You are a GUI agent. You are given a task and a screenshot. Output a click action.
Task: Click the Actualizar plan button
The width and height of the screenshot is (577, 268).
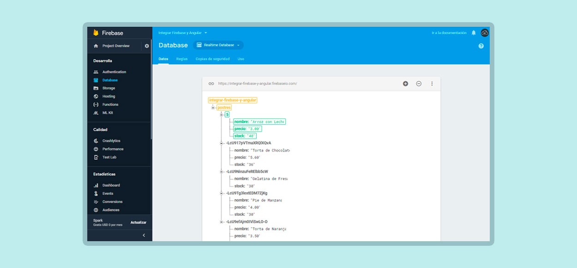point(138,223)
